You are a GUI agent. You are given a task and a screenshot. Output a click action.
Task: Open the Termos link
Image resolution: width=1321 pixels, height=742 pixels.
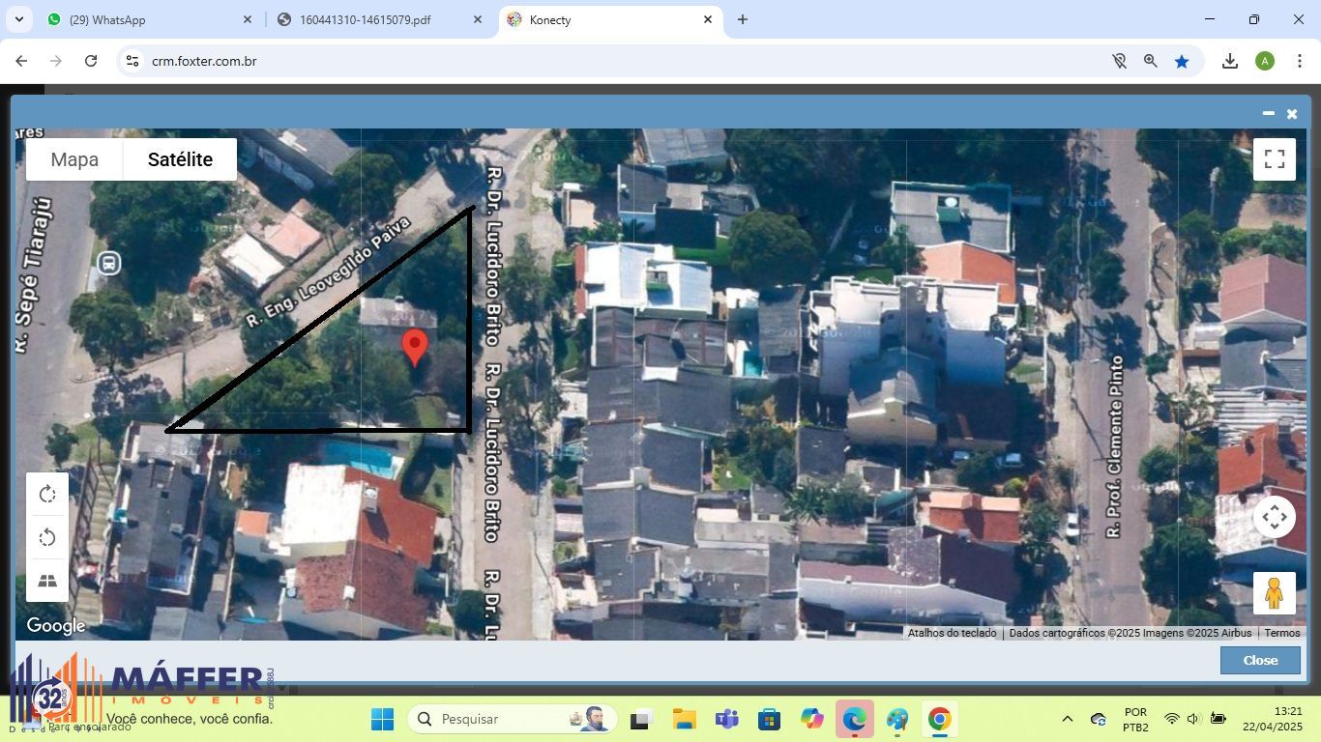click(1282, 633)
